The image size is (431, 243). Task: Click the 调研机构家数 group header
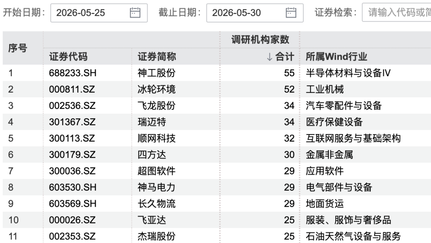(x=260, y=40)
